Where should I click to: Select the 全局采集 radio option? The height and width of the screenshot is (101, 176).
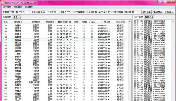point(87,12)
